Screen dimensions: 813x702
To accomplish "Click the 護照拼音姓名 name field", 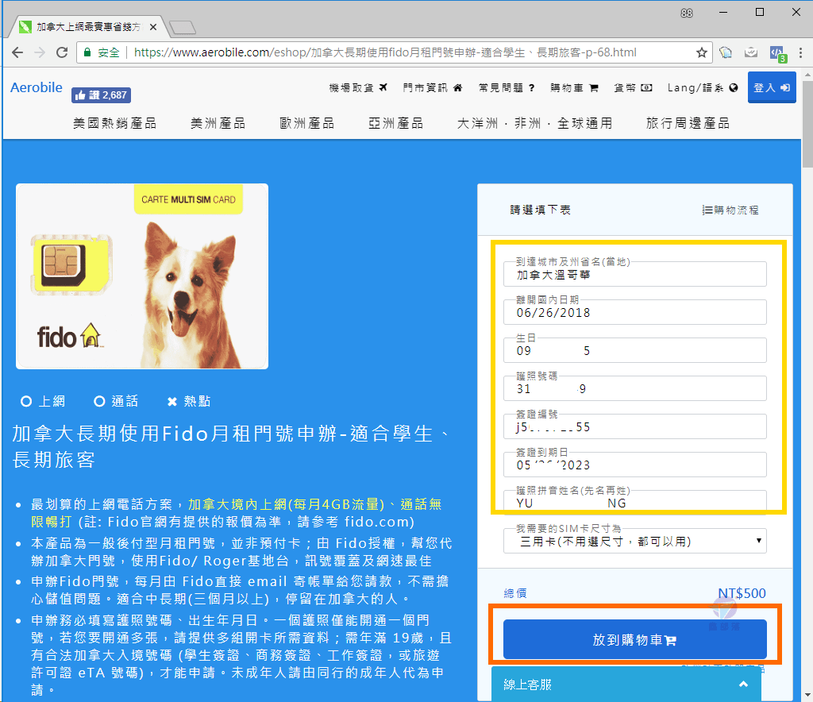I will tap(634, 502).
